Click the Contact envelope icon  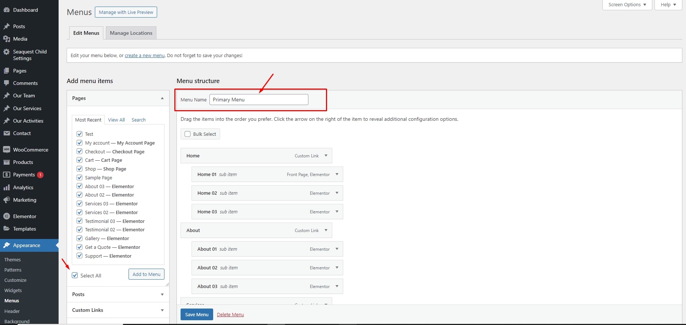[7, 133]
